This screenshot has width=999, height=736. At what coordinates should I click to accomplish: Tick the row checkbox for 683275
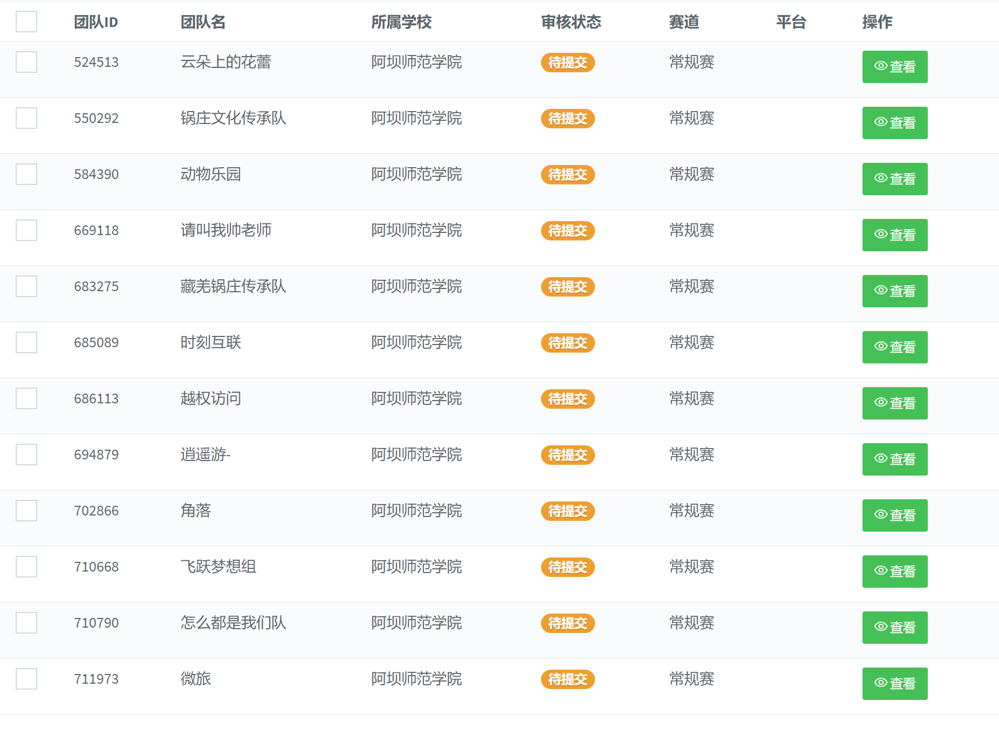click(26, 286)
